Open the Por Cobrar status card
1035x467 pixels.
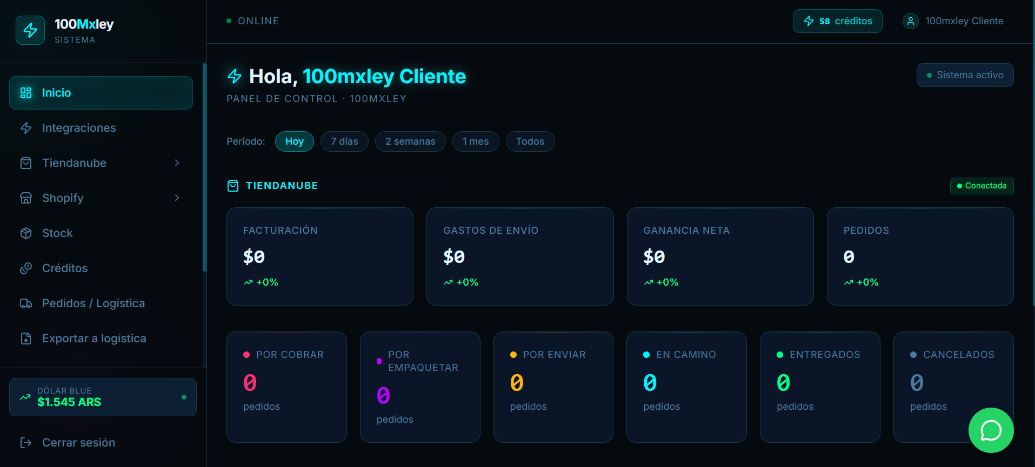click(x=286, y=387)
